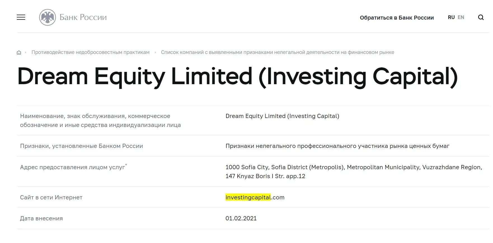Click the chevron separator after the home icon
This screenshot has height=243, width=493.
(x=26, y=52)
